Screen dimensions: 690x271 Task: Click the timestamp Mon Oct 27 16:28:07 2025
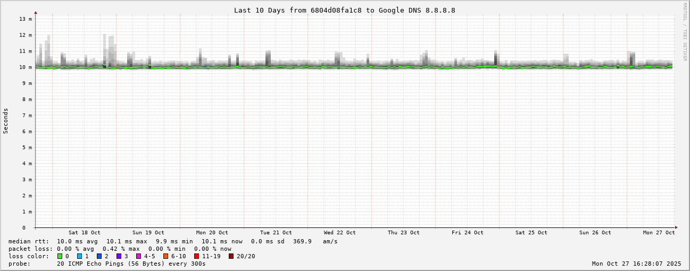636,264
